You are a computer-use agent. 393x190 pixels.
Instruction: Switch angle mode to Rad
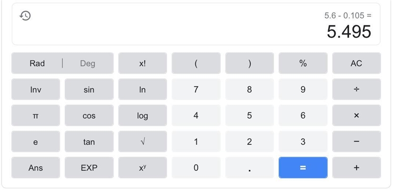coord(37,63)
